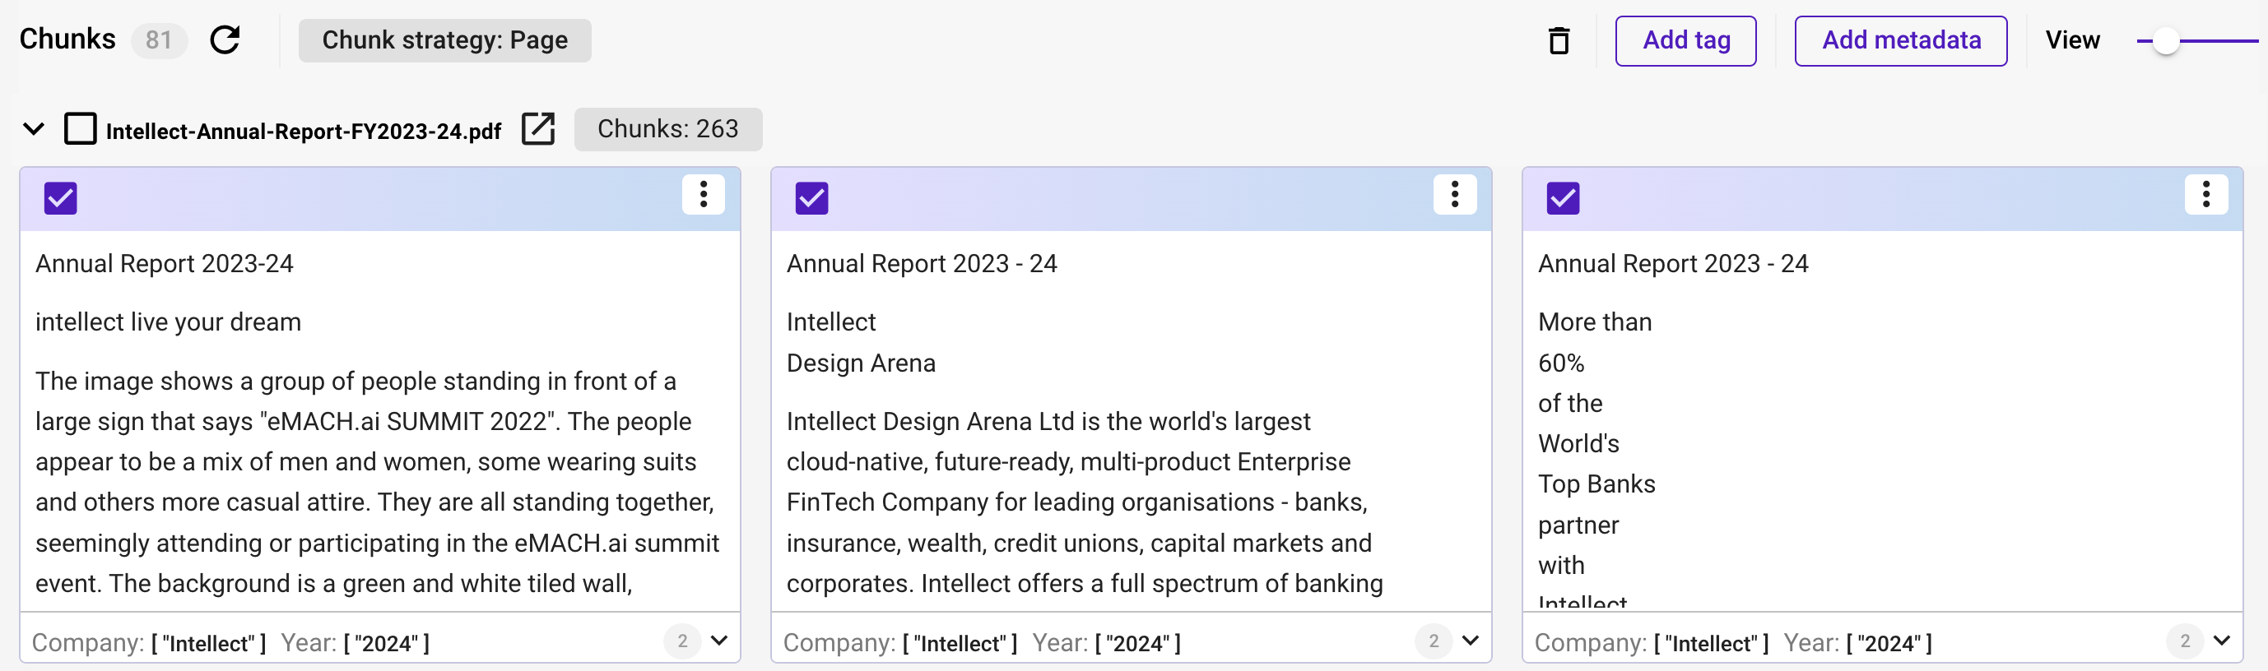Image resolution: width=2268 pixels, height=671 pixels.
Task: Open three-dot menu on second chunk card
Action: (x=1454, y=194)
